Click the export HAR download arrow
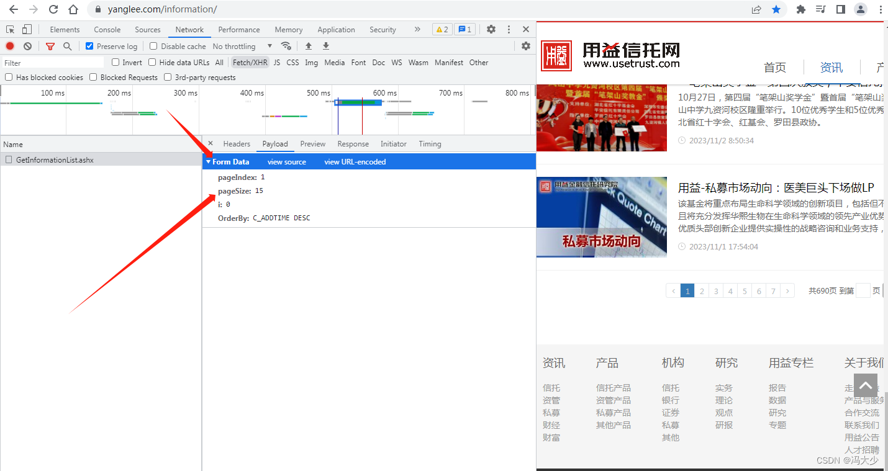The height and width of the screenshot is (471, 888). click(325, 46)
